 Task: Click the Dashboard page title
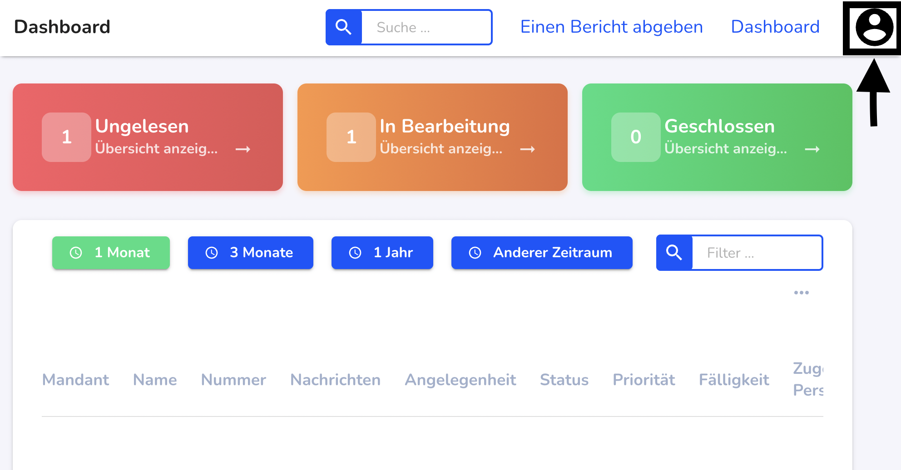tap(62, 27)
